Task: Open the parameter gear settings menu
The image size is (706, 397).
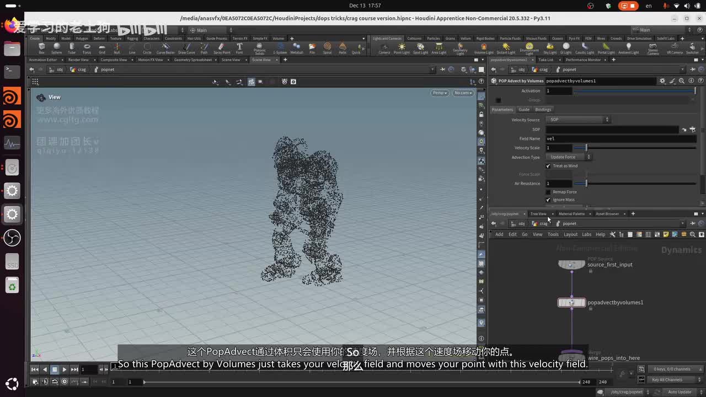Action: click(662, 81)
